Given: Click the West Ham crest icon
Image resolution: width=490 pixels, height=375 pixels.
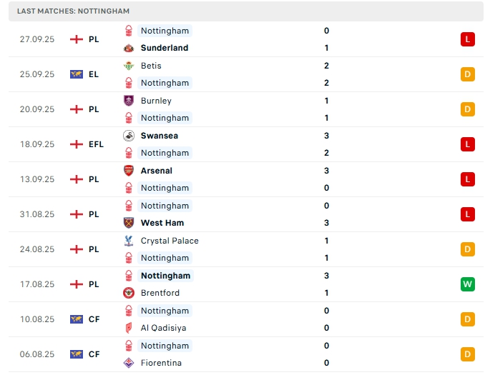Looking at the screenshot, I should tap(129, 223).
